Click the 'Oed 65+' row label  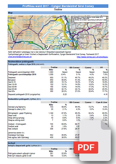tap(12, 91)
